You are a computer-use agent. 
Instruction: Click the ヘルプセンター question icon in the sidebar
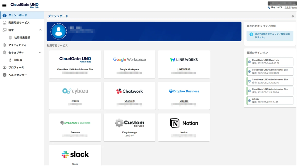4,75
